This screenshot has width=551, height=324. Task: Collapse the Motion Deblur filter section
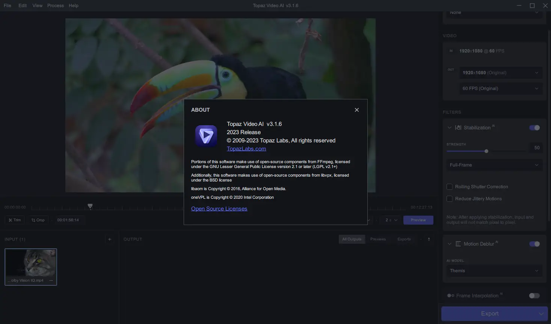click(x=449, y=244)
